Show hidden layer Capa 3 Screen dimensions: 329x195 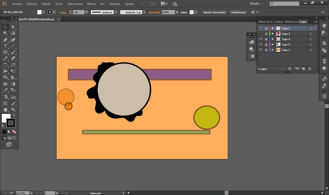click(261, 34)
